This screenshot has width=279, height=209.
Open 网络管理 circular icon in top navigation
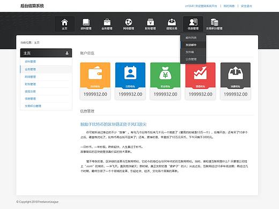(x=129, y=24)
